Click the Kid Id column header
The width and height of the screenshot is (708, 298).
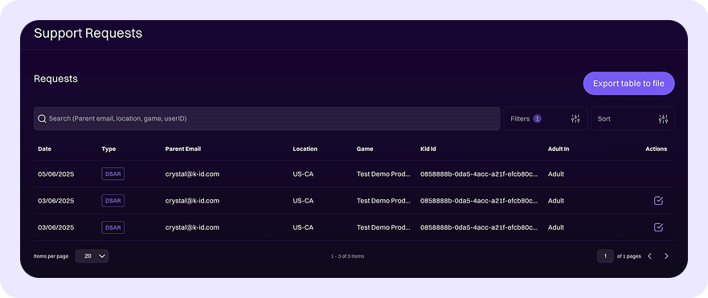coord(428,149)
